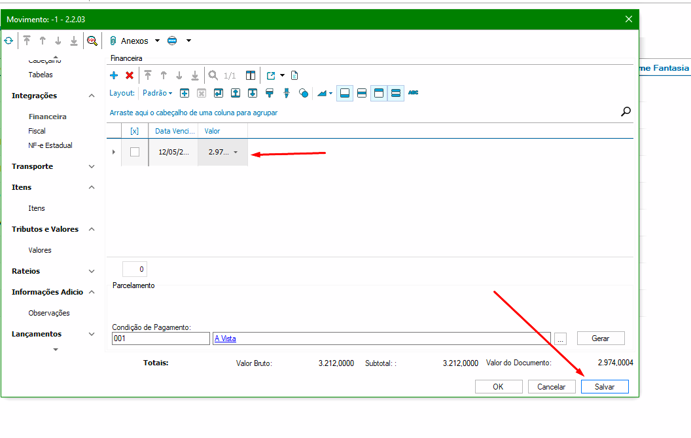Select Fiscal in the side menu
Image resolution: width=691 pixels, height=438 pixels.
(37, 131)
